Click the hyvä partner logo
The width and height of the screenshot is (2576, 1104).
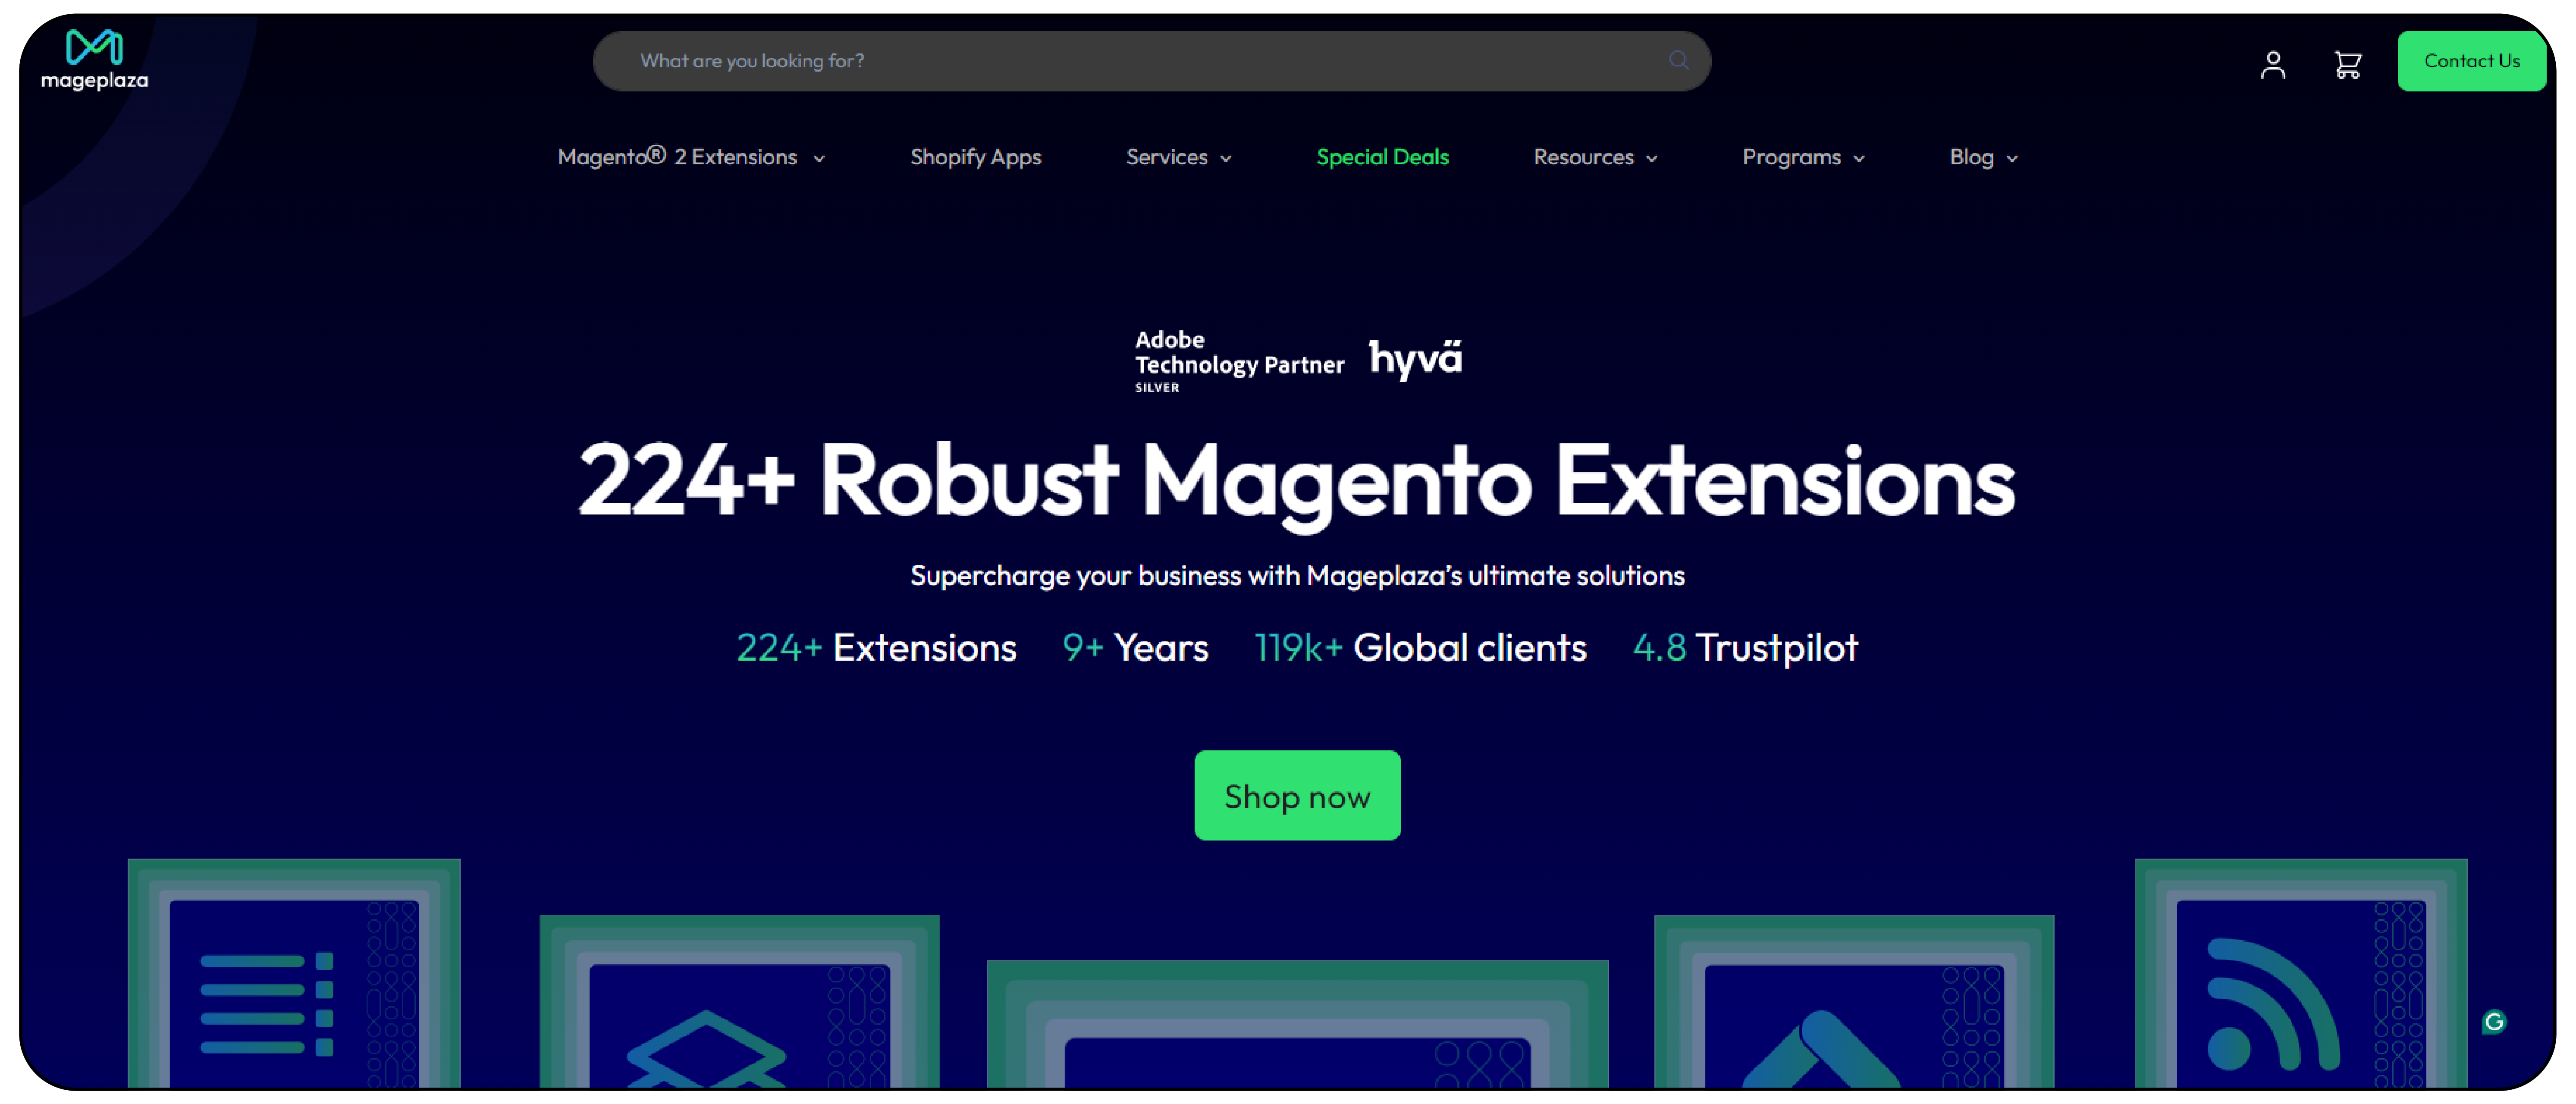click(1415, 360)
